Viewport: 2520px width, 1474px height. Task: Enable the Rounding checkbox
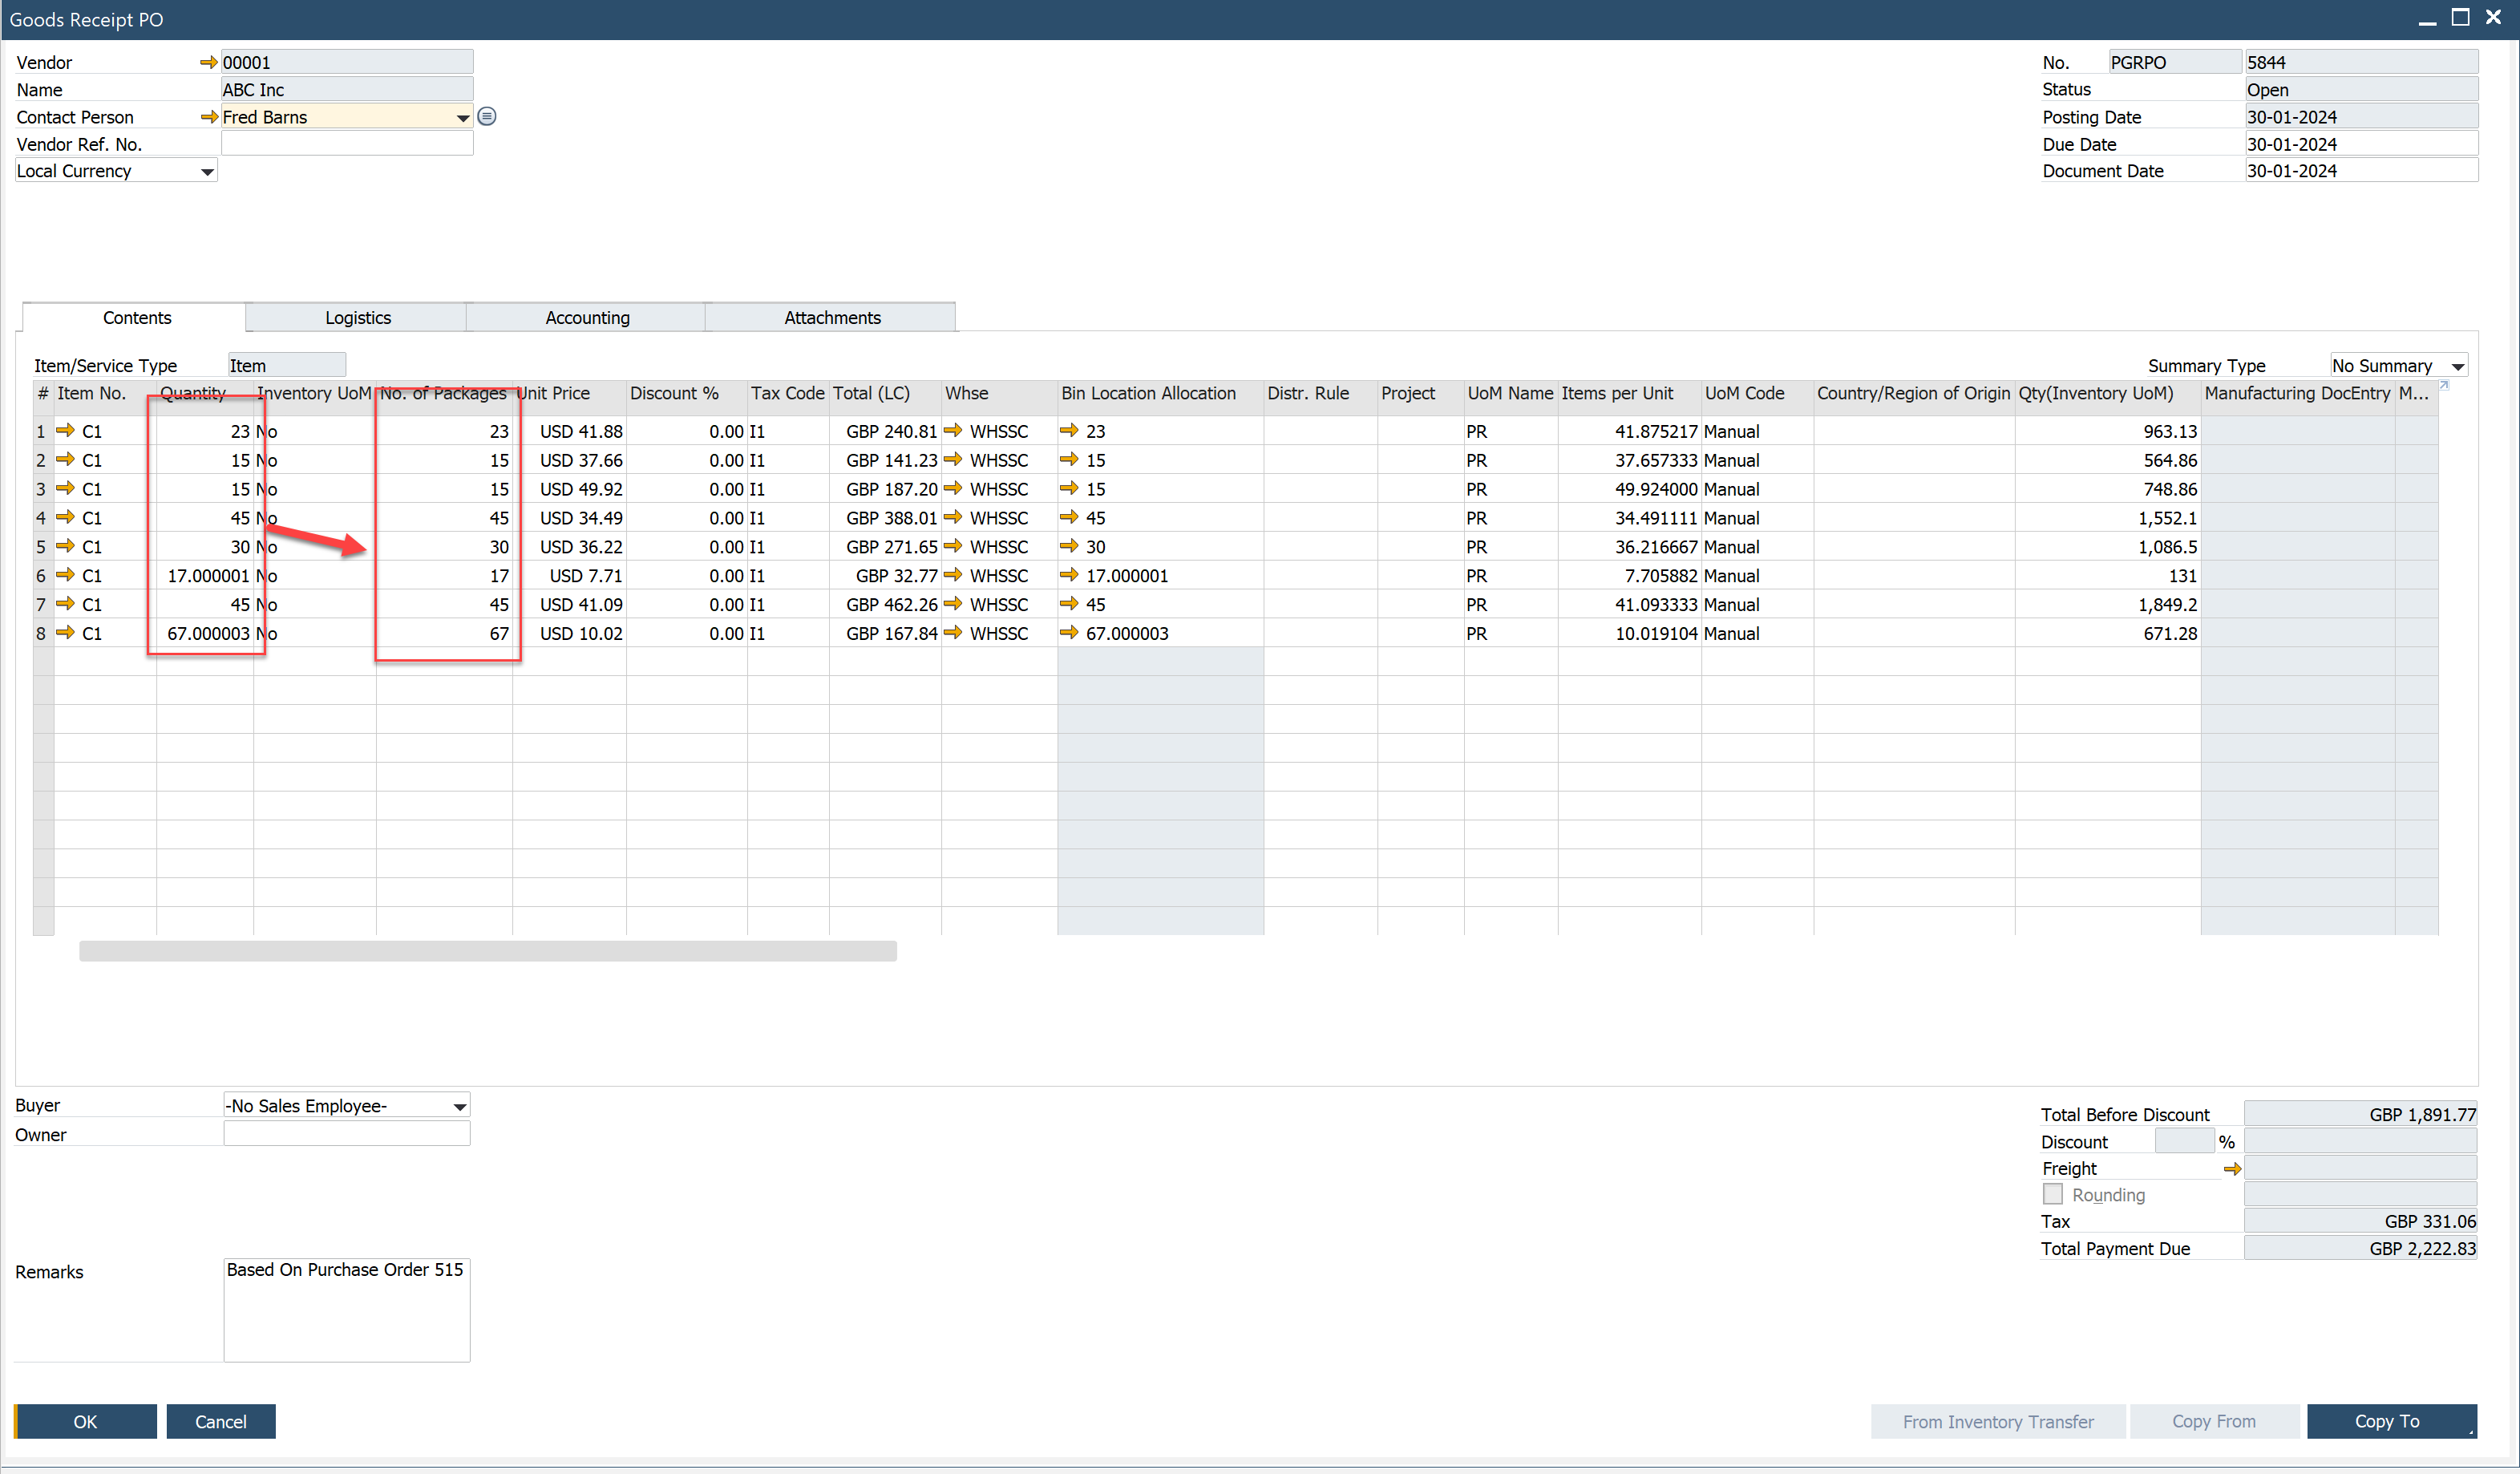click(x=2052, y=1194)
